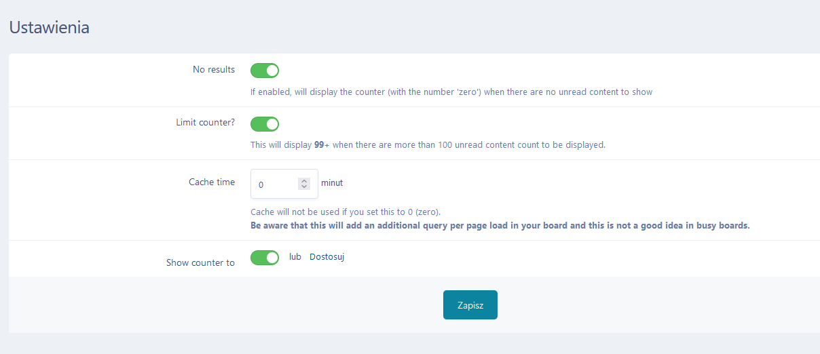Screen dimensions: 820x354
Task: Click the No results label
Action: point(214,69)
